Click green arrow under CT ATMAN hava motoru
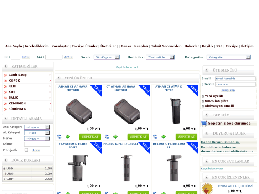This screenshot has height=194, width=259. [115, 137]
